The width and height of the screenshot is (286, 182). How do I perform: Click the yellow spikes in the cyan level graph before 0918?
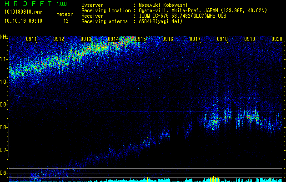tap(215, 179)
